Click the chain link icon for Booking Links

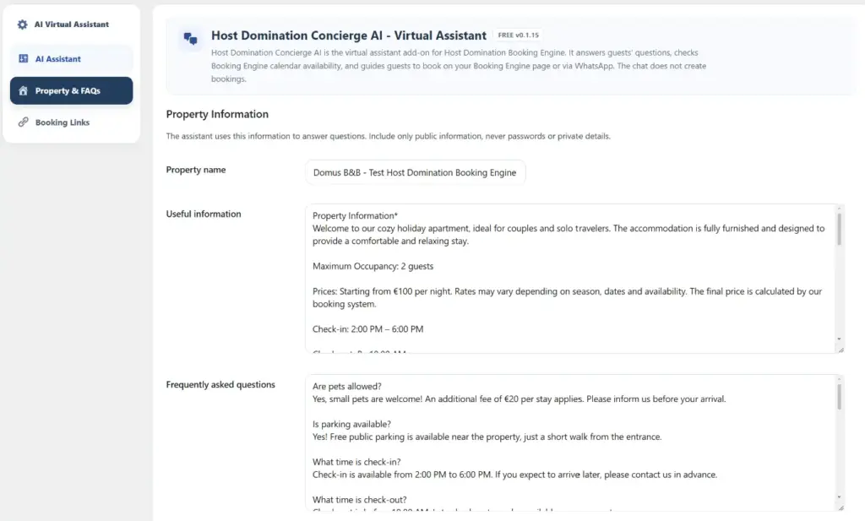point(23,122)
